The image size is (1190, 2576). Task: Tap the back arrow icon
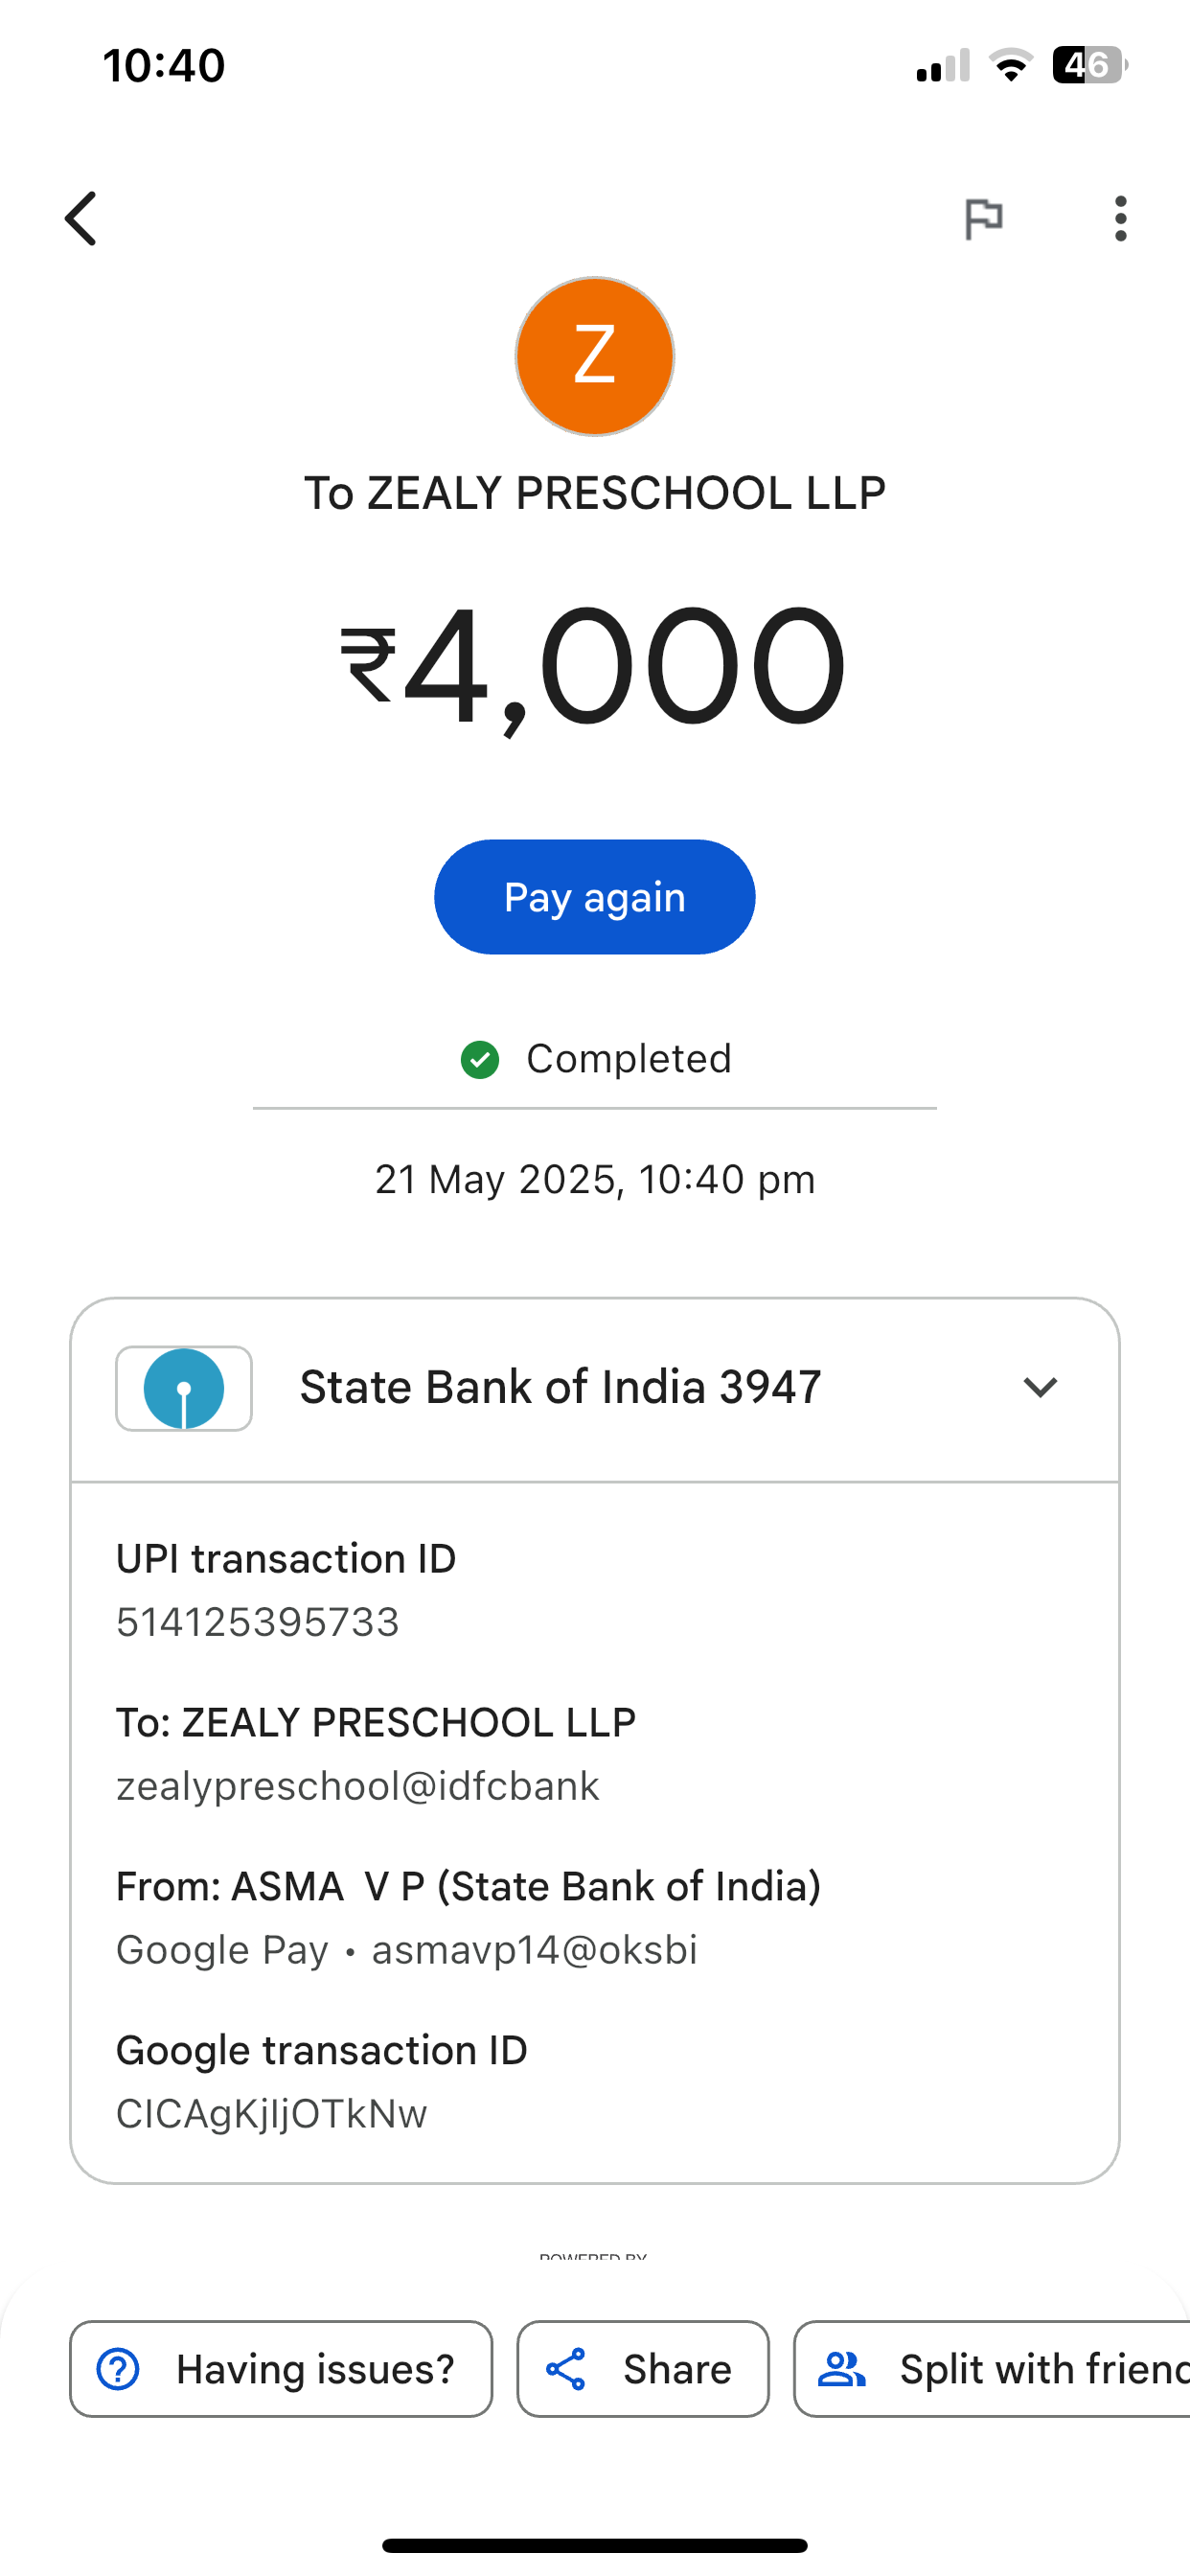coord(82,218)
